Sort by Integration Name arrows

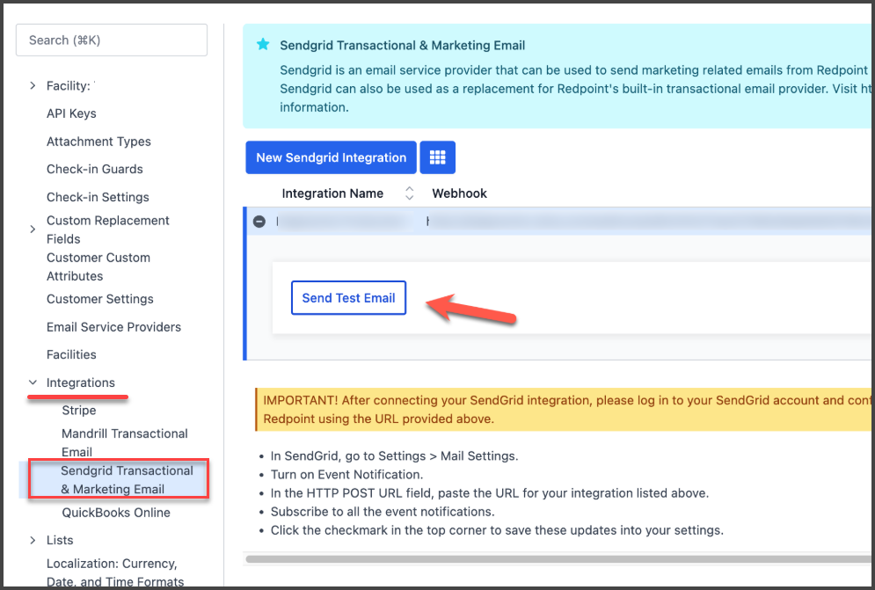[x=409, y=193]
